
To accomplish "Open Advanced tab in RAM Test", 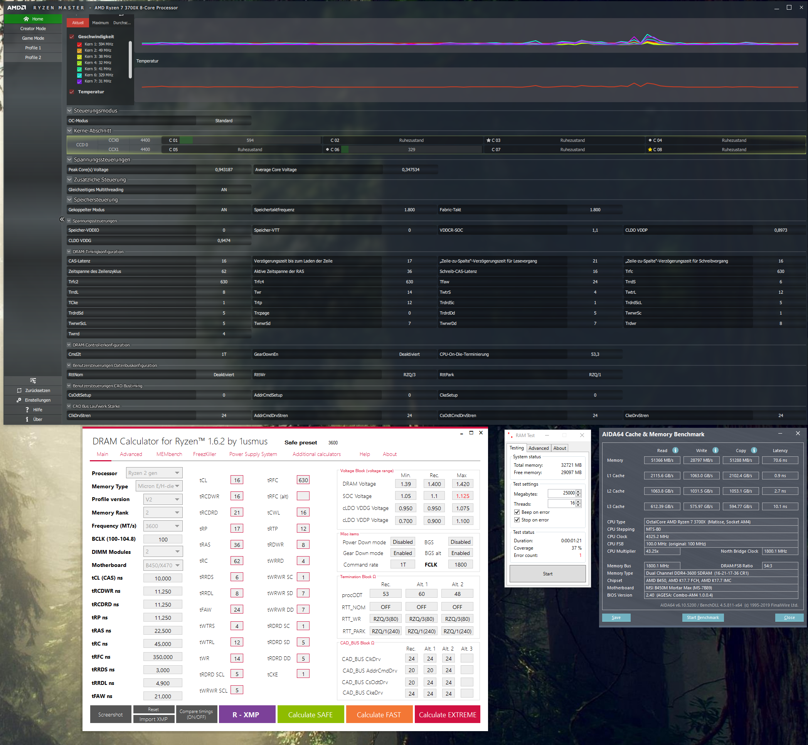I will [538, 448].
